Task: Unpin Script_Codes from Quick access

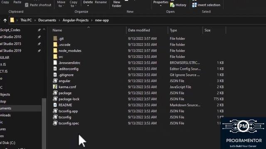Action: [39, 30]
